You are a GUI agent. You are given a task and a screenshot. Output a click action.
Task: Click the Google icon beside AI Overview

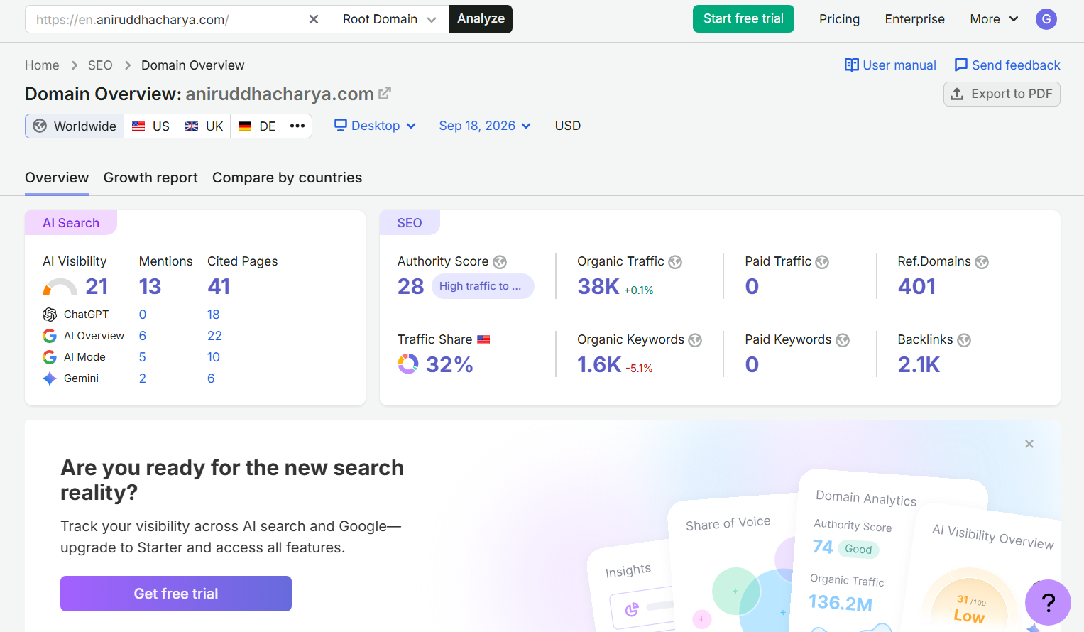(50, 336)
